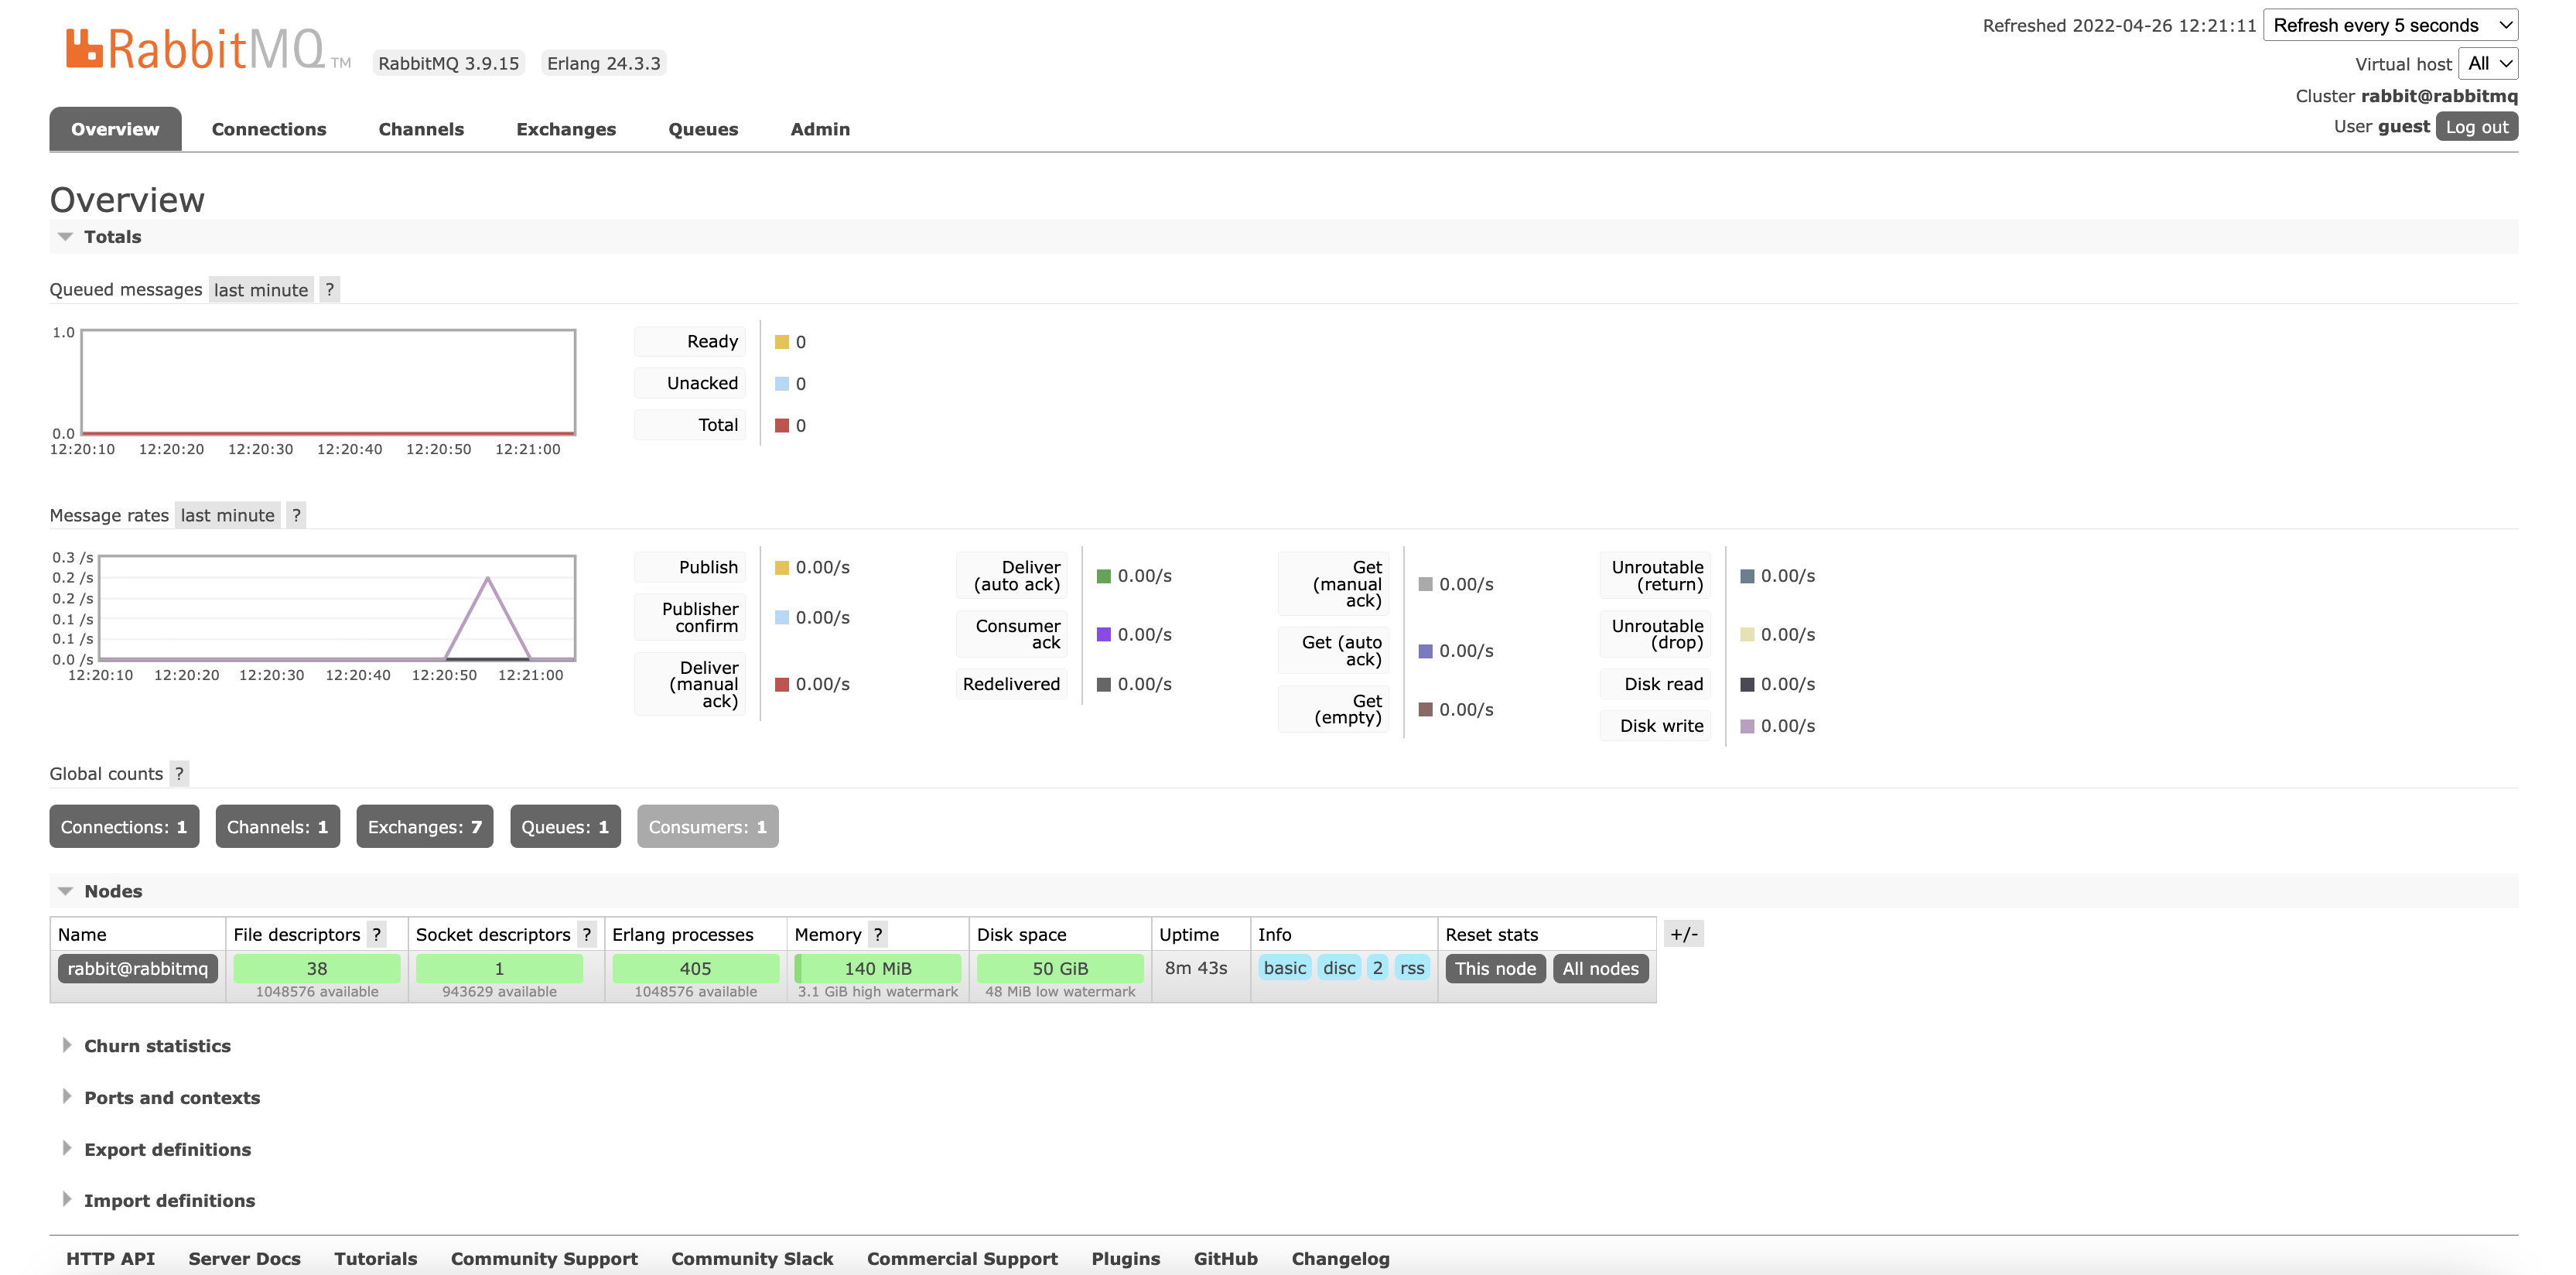
Task: Click Memory column help icon
Action: click(x=877, y=934)
